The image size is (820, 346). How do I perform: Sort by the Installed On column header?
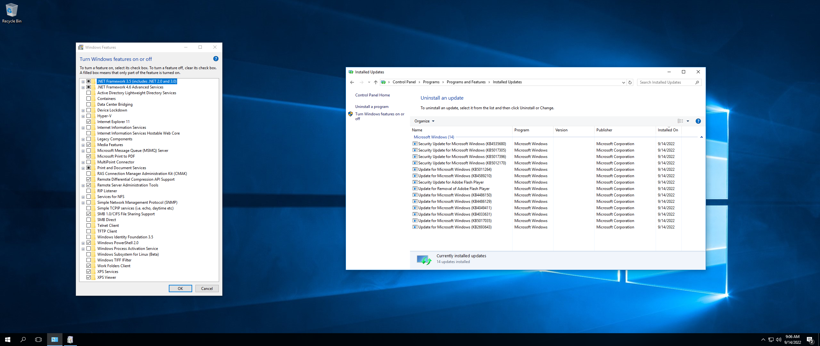click(668, 130)
